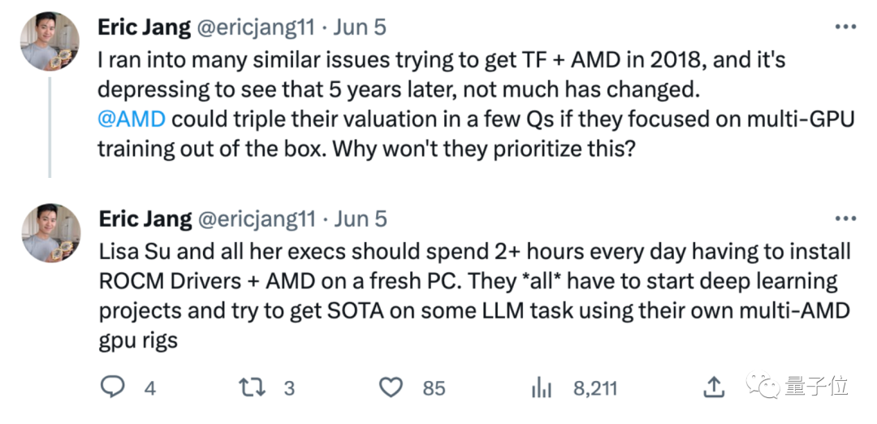Click the avatar beside the Lisa Su tweet
This screenshot has height=424, width=877.
pos(50,232)
